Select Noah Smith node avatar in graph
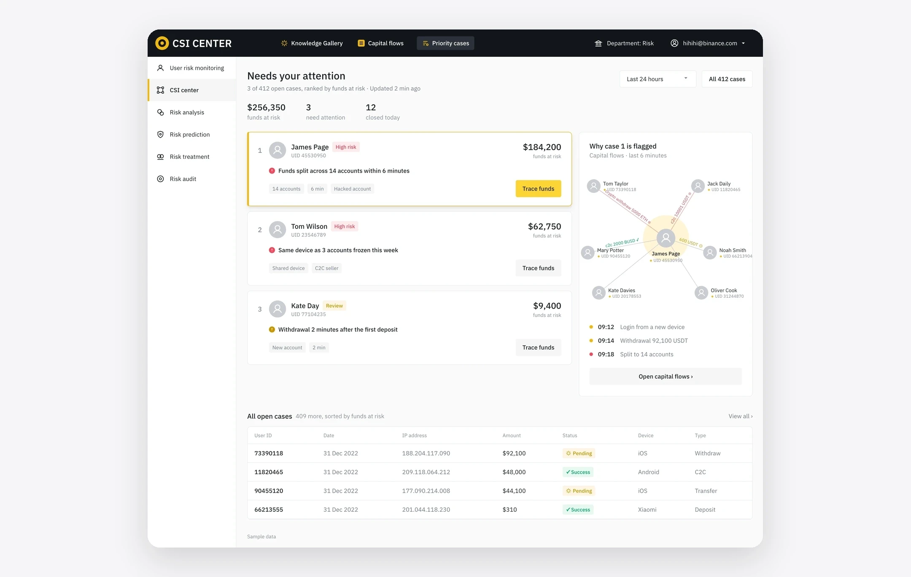The height and width of the screenshot is (577, 911). (710, 253)
